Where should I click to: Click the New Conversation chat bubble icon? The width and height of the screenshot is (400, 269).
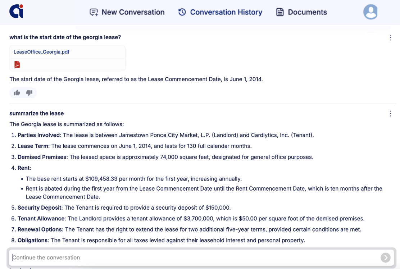coord(94,12)
